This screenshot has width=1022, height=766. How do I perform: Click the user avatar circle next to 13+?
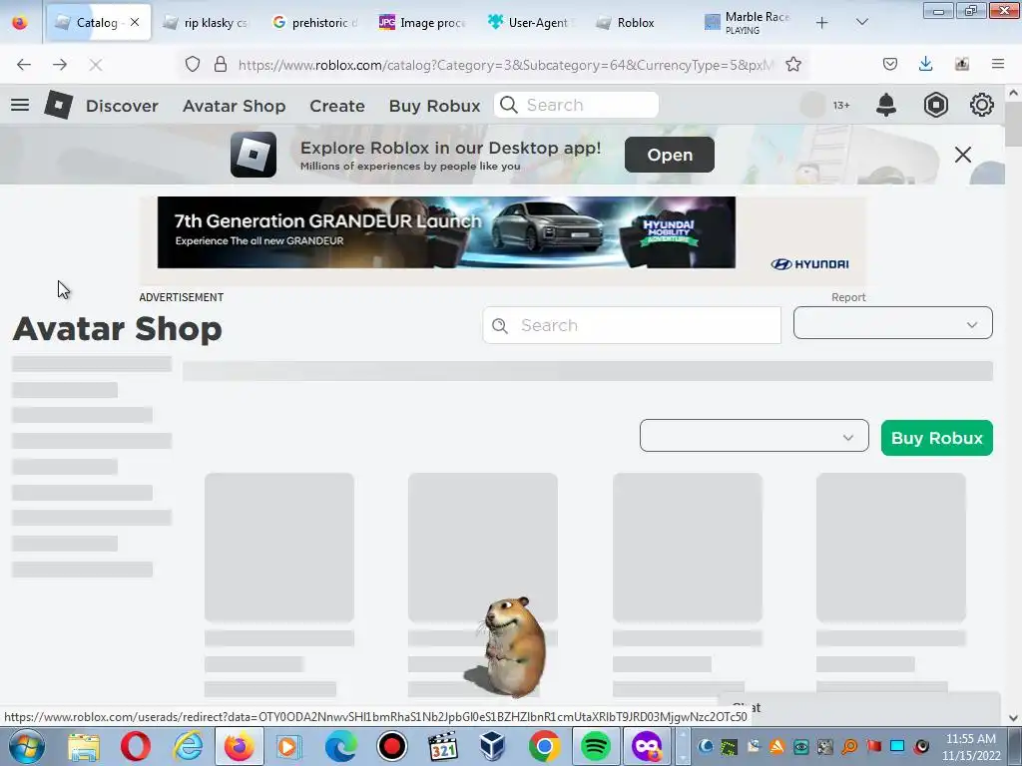812,105
